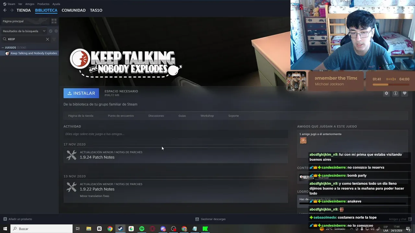Go forward with the right arrow

[x=12, y=10]
